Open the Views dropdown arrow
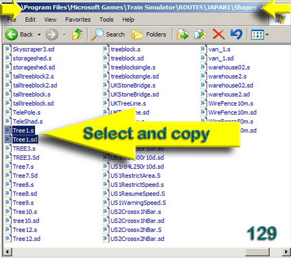Image resolution: width=291 pixels, height=258 pixels. (x=267, y=35)
